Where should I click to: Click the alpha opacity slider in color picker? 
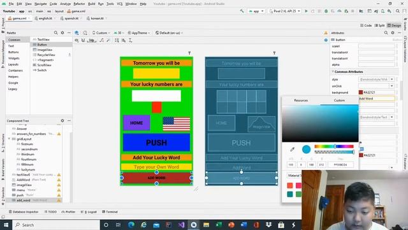pos(334,152)
